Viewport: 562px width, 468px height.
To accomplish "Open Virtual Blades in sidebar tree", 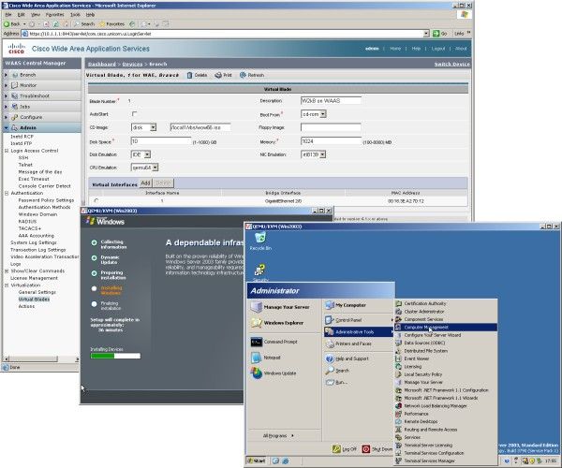I will pos(34,300).
